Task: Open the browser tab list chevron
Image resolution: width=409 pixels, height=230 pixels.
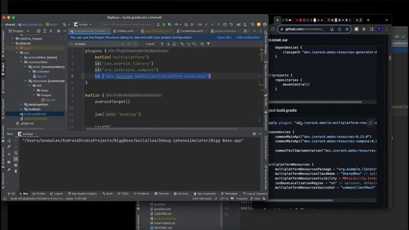Action: tap(387, 20)
